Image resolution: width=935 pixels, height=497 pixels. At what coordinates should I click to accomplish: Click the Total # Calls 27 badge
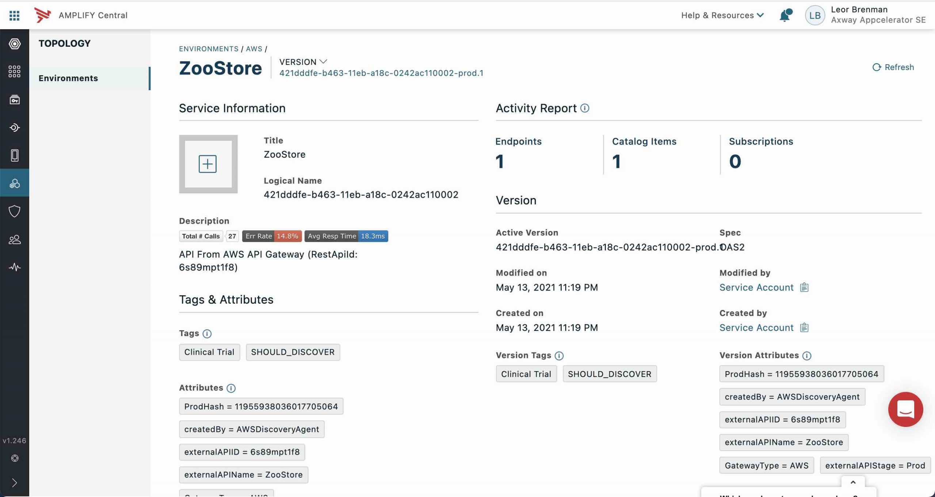click(x=209, y=236)
